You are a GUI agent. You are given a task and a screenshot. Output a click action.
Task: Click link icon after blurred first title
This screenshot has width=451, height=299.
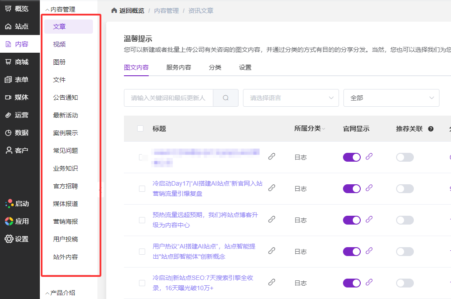tap(272, 156)
